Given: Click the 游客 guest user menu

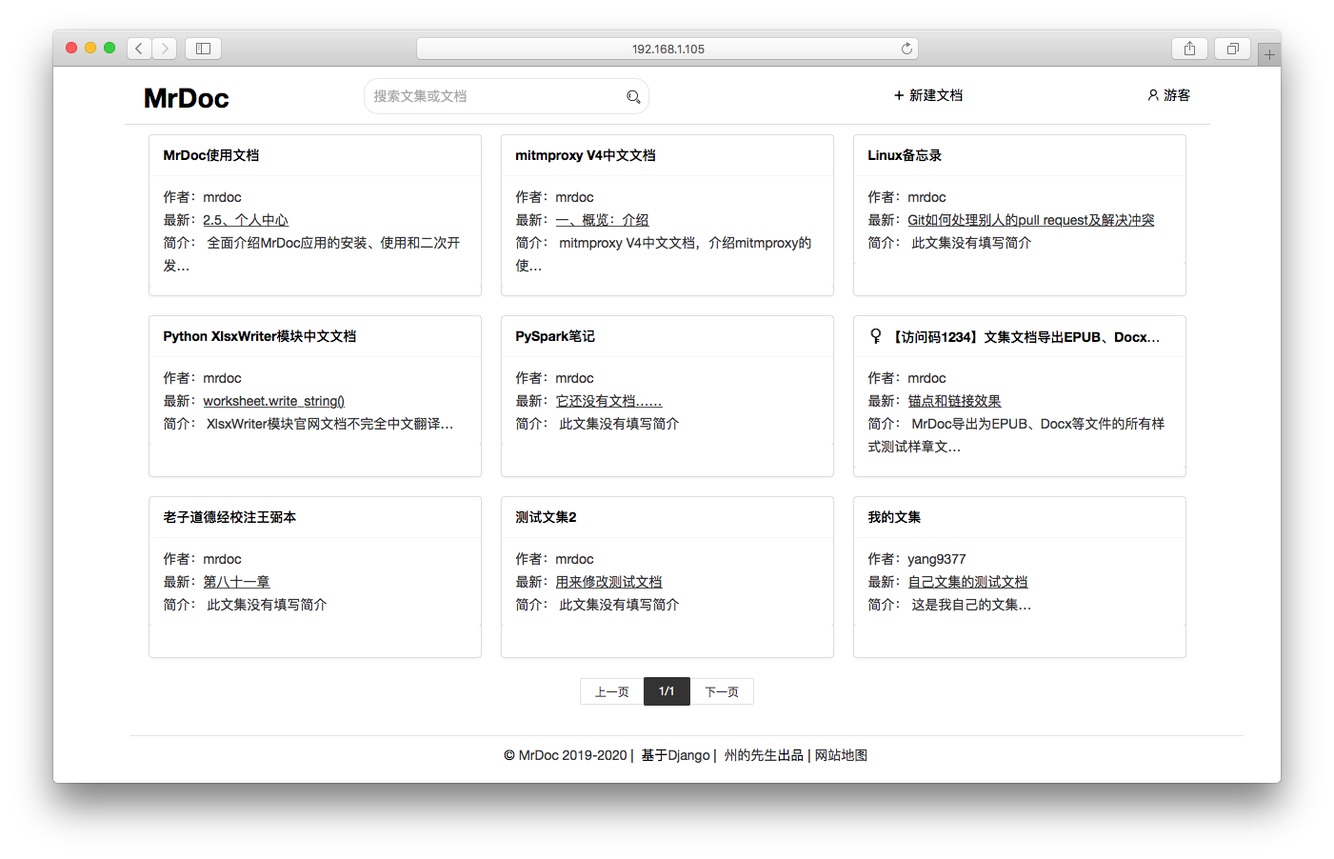Looking at the screenshot, I should point(1168,95).
